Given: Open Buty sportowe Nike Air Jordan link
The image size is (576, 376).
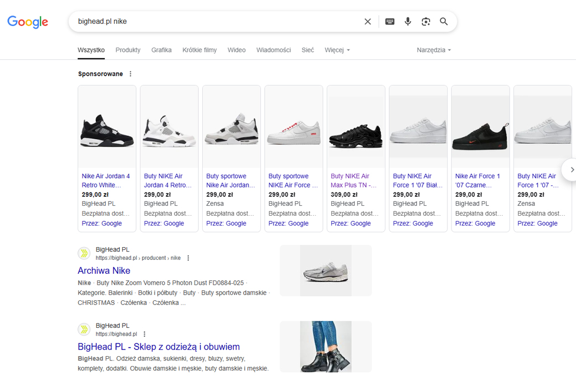Looking at the screenshot, I should pyautogui.click(x=230, y=180).
